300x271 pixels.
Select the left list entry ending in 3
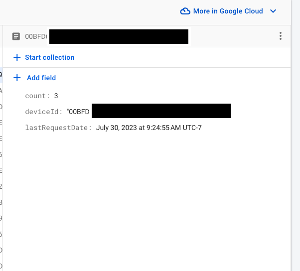[x=1, y=202]
